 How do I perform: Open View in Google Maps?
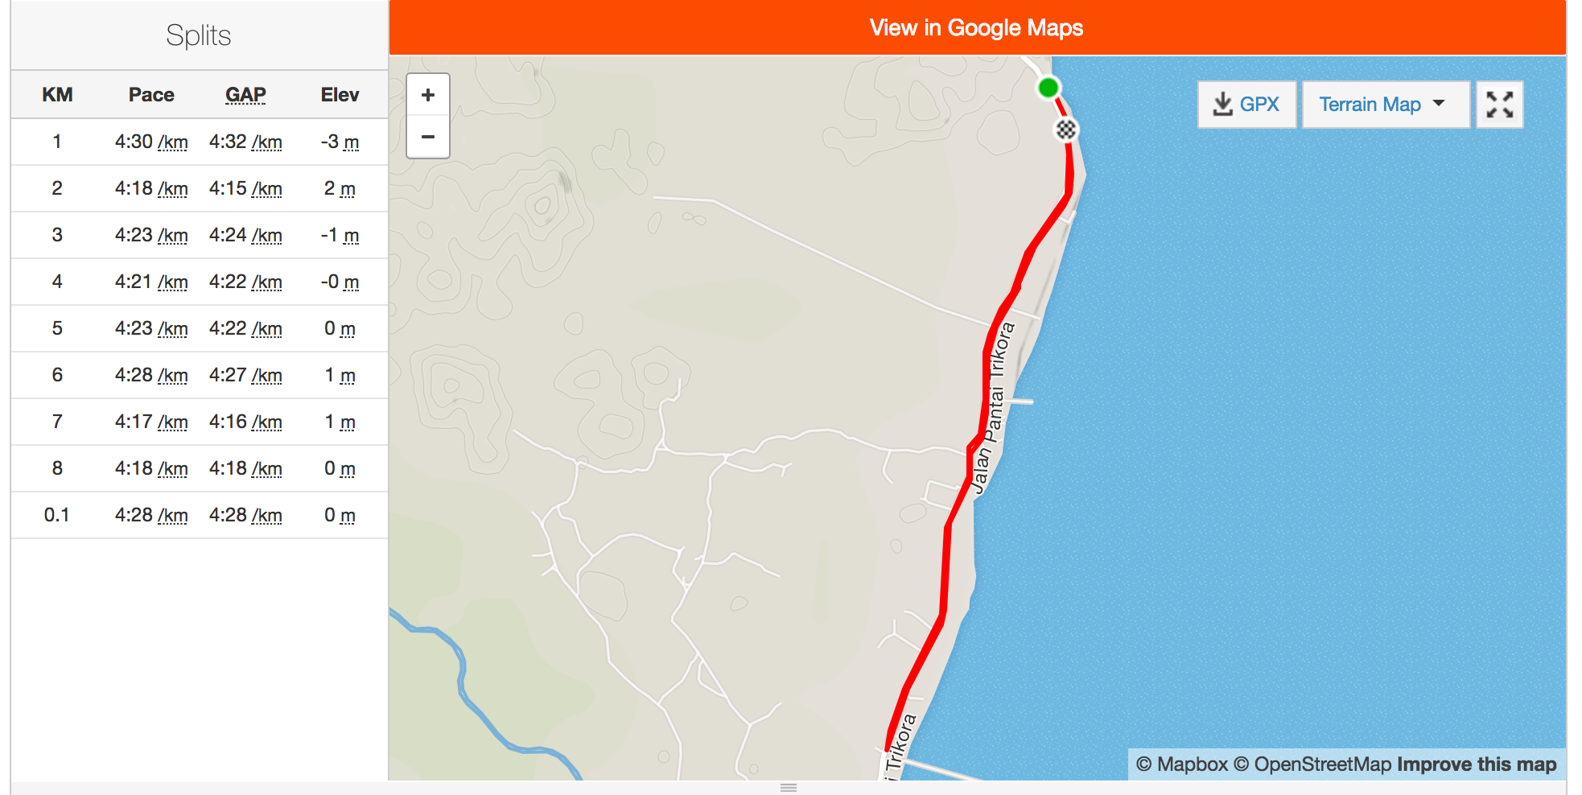pyautogui.click(x=977, y=27)
